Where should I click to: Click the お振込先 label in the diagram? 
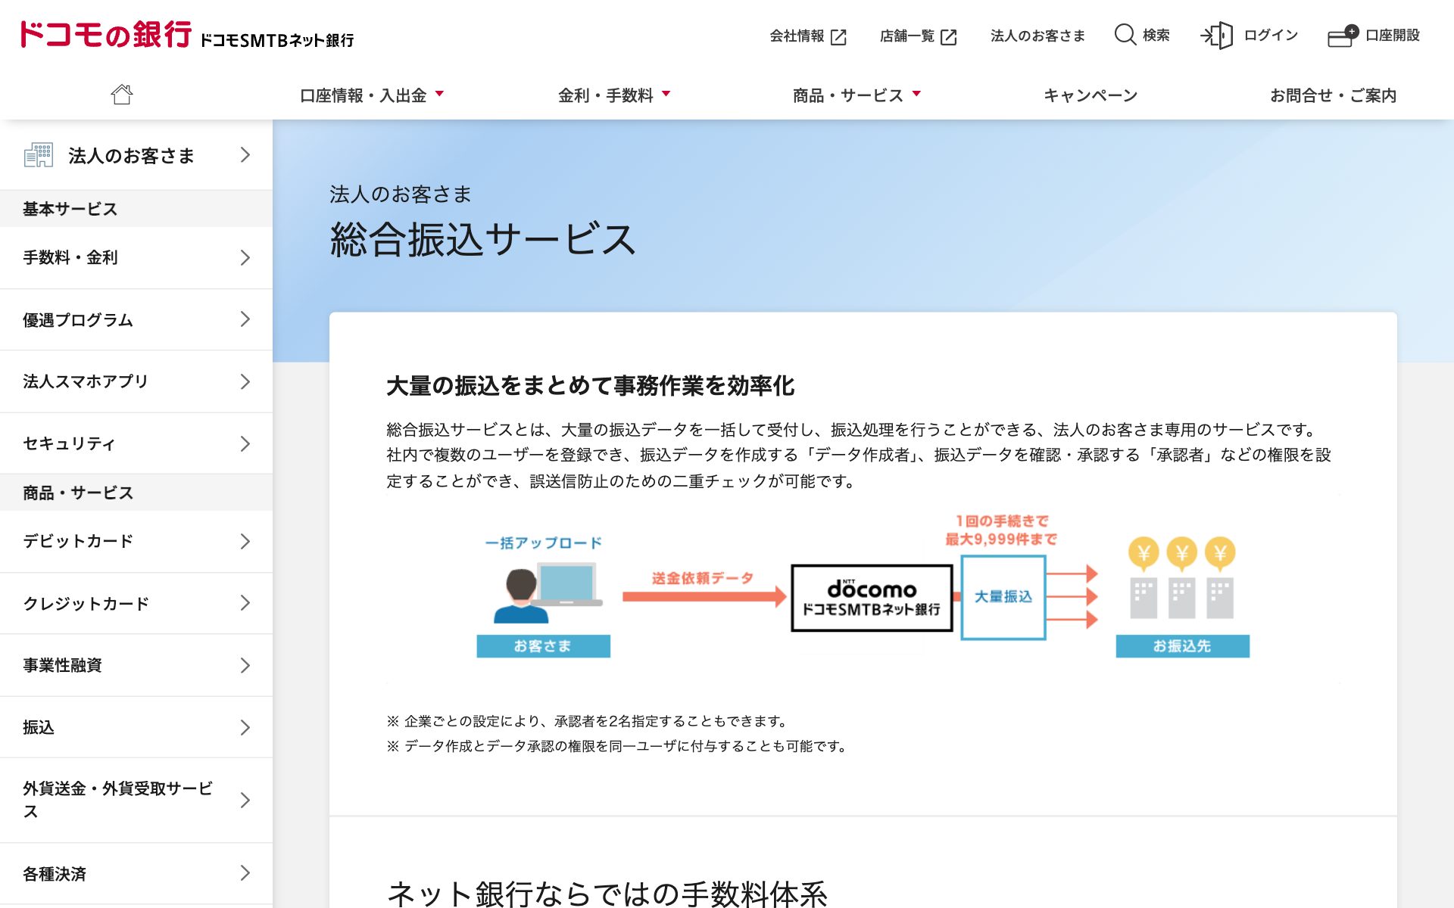point(1182,646)
